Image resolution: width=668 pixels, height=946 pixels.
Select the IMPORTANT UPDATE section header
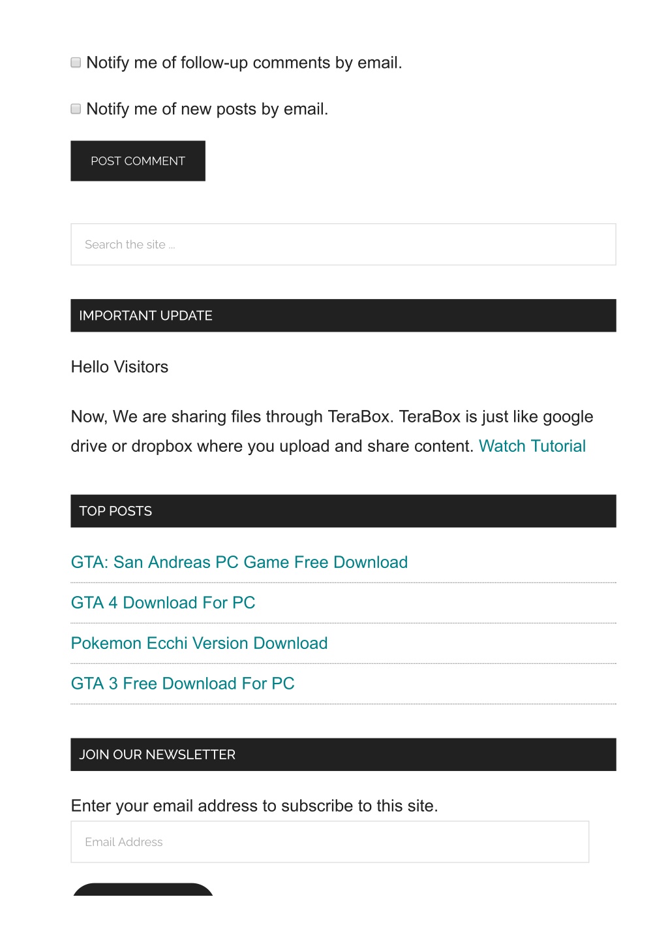tap(343, 316)
